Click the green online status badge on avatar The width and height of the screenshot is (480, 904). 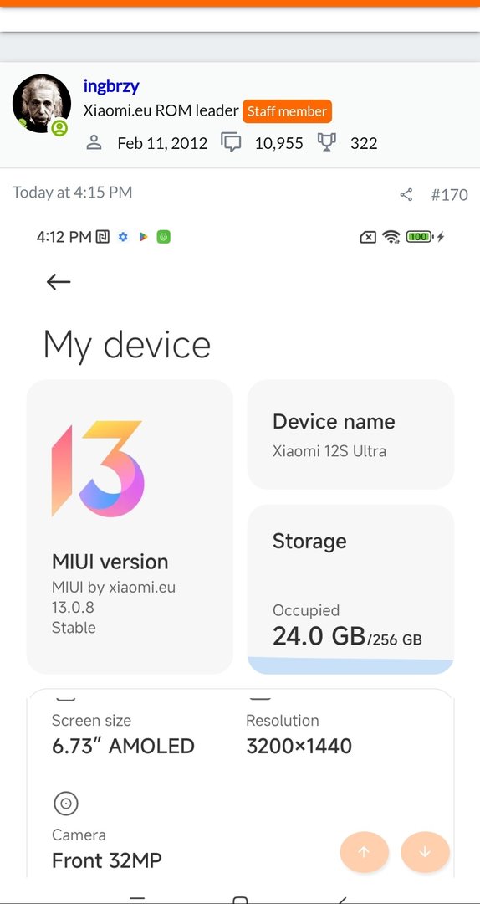(59, 128)
